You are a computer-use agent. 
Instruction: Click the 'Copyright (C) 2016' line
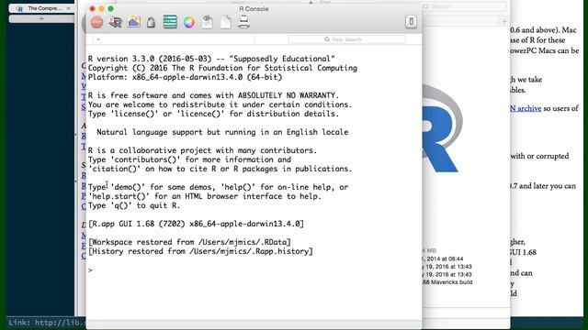click(x=222, y=68)
